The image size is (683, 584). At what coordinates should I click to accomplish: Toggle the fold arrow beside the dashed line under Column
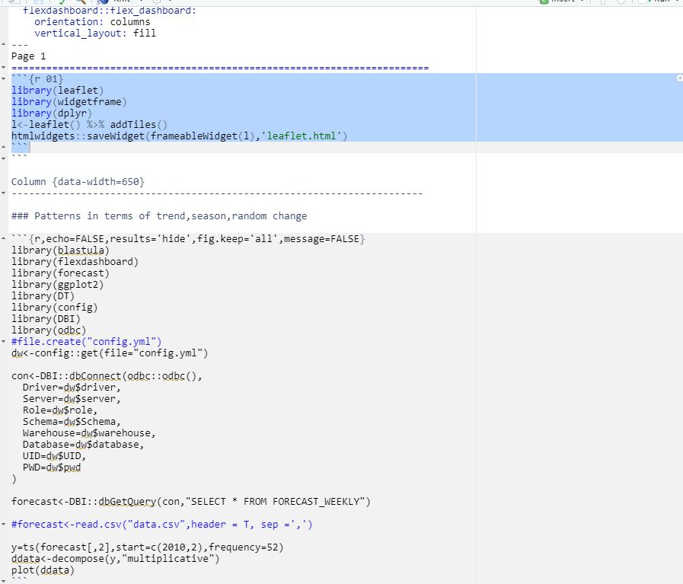[4, 193]
